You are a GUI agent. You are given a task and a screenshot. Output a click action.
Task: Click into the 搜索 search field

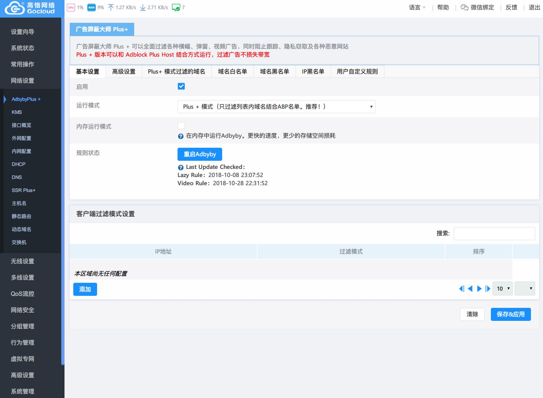tap(494, 234)
